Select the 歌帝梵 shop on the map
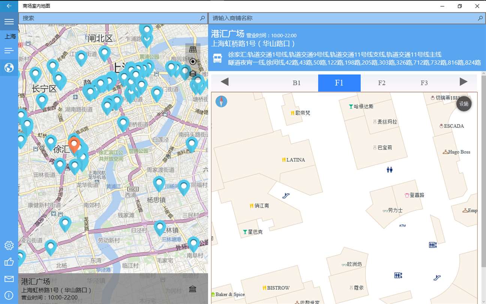 coord(300,113)
